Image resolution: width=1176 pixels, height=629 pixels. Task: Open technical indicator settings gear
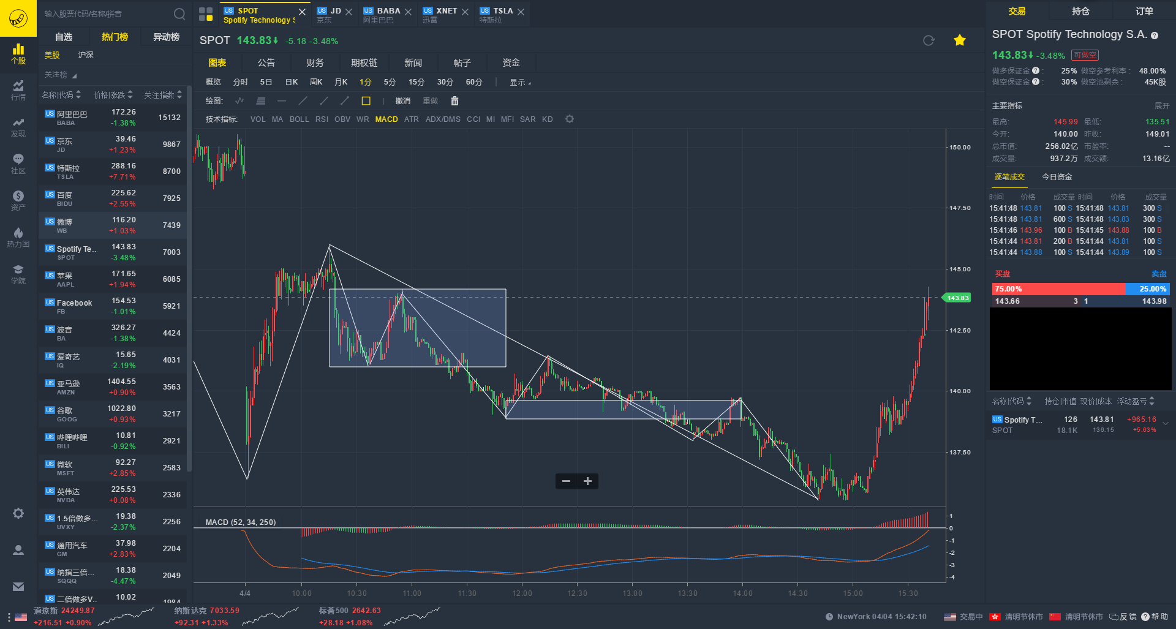[570, 119]
